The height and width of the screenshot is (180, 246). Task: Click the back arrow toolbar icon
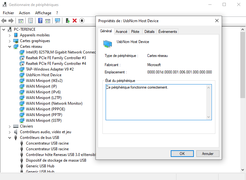4,21
